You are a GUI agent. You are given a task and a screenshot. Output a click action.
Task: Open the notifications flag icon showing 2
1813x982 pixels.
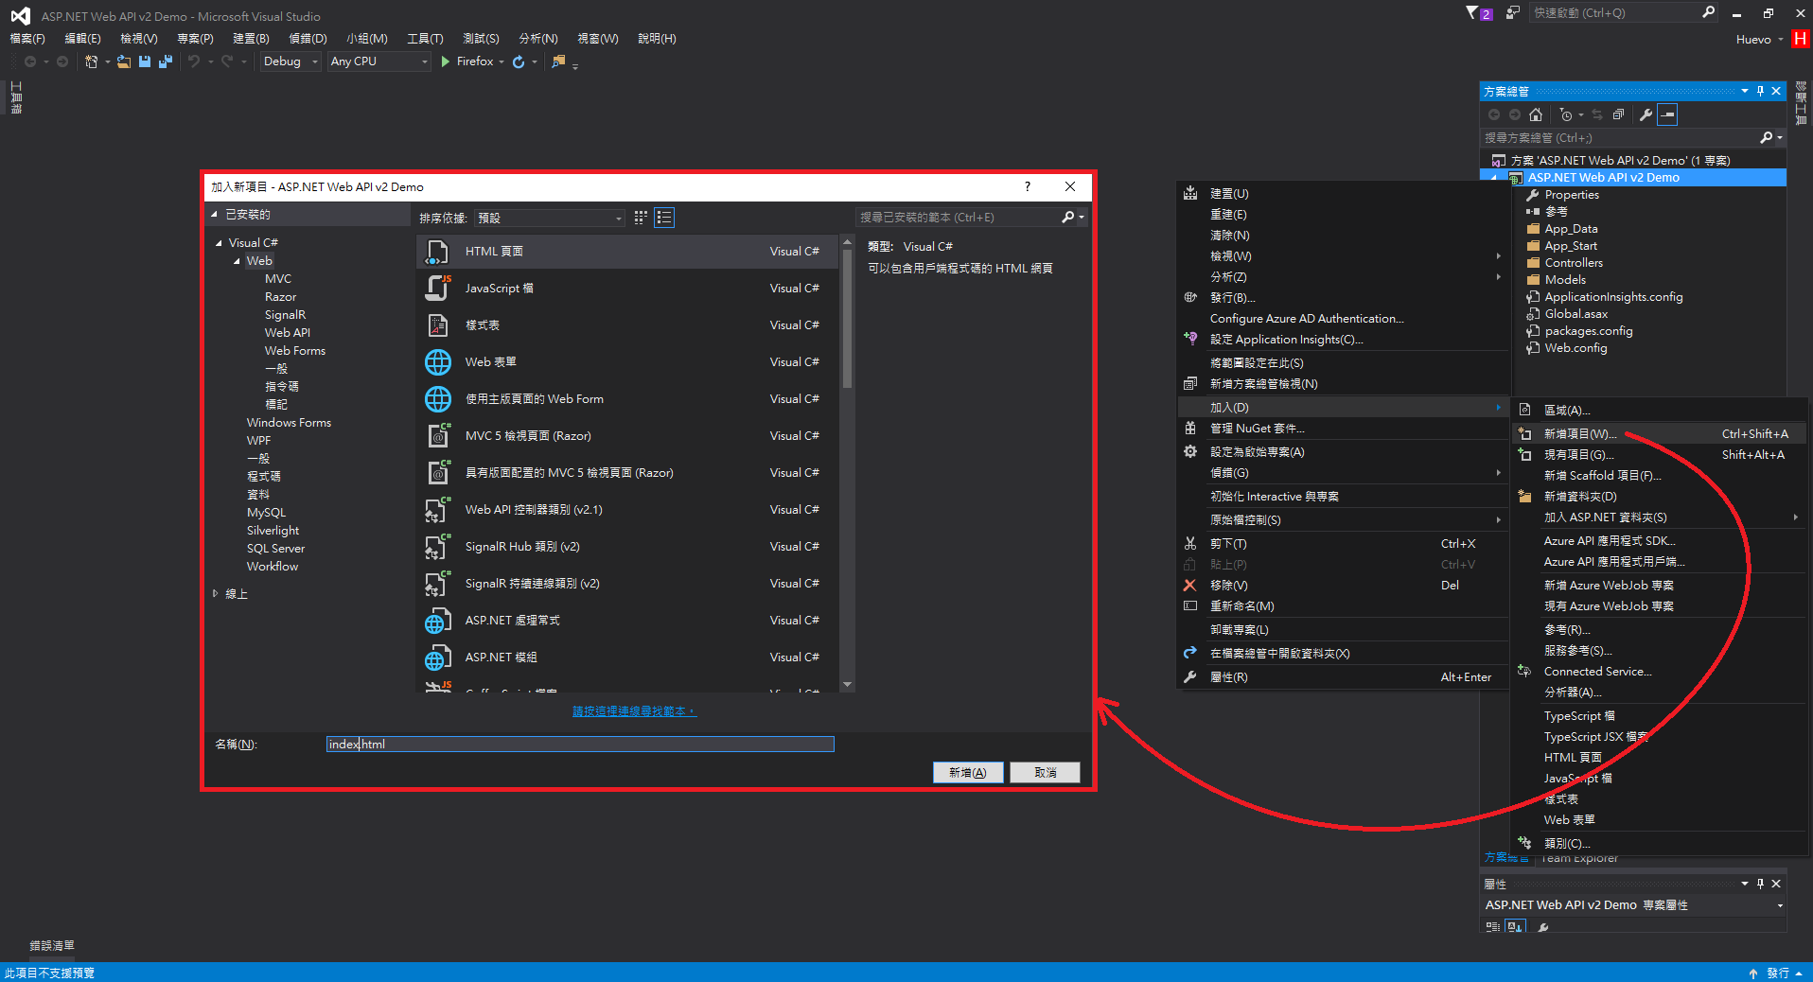coord(1478,13)
